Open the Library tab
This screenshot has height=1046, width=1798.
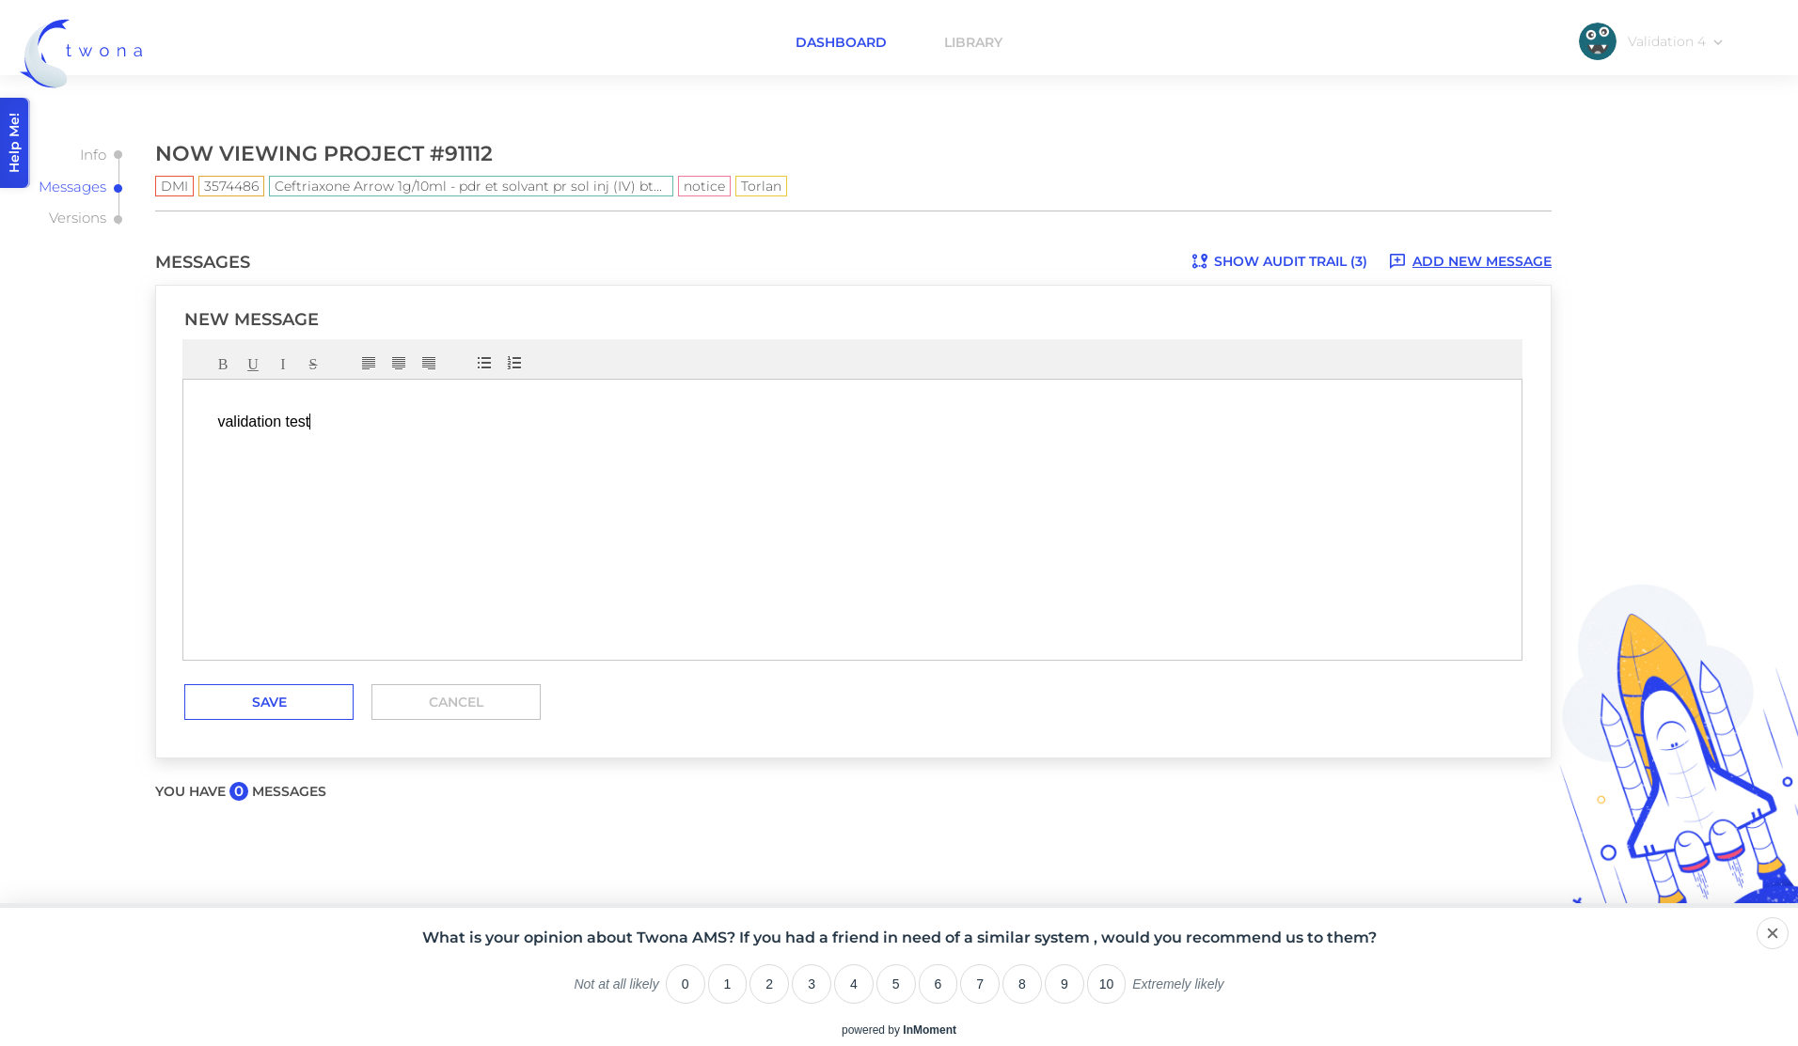coord(973,42)
